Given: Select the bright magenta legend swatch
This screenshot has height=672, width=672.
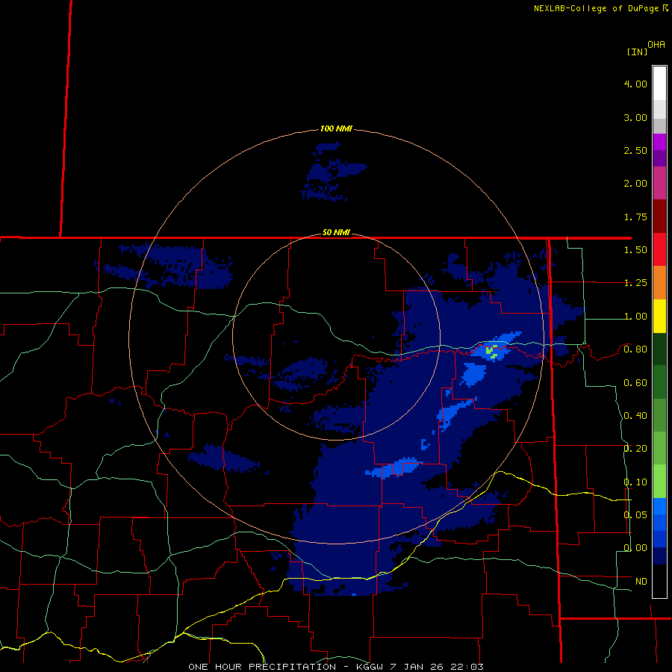Looking at the screenshot, I should 659,142.
